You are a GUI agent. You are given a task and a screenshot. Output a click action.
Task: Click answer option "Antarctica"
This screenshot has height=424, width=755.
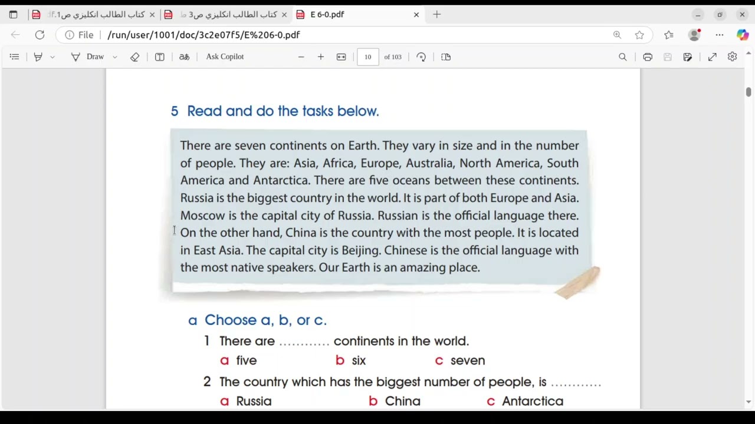(x=533, y=401)
